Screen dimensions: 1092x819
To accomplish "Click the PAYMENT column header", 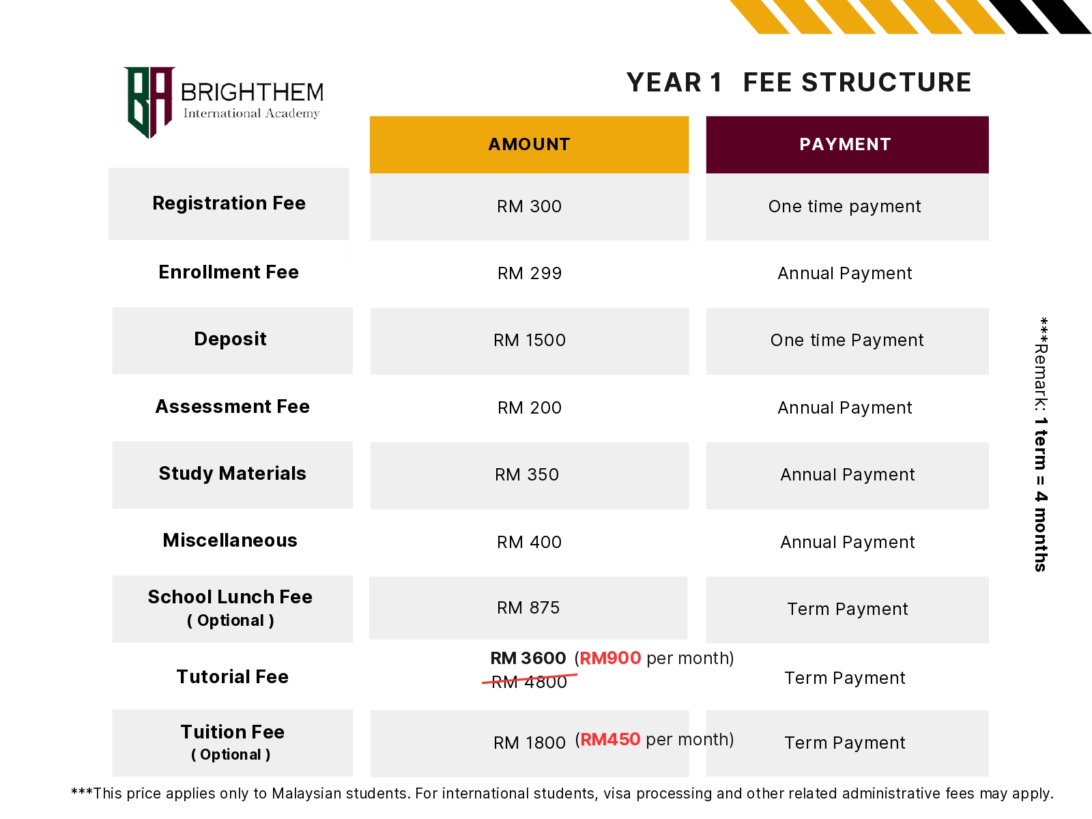I will [x=846, y=145].
